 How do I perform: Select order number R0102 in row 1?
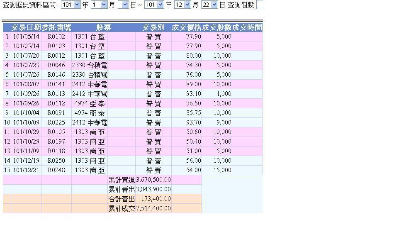(x=56, y=37)
